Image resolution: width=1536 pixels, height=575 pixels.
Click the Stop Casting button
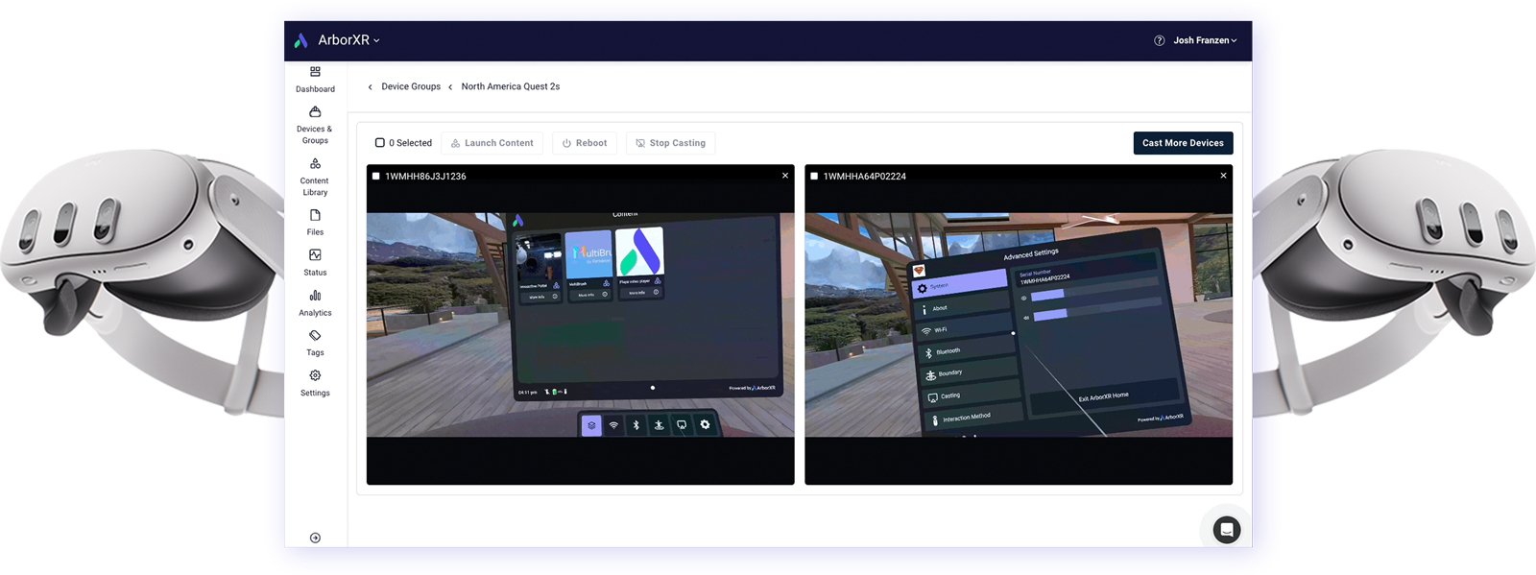(x=671, y=143)
